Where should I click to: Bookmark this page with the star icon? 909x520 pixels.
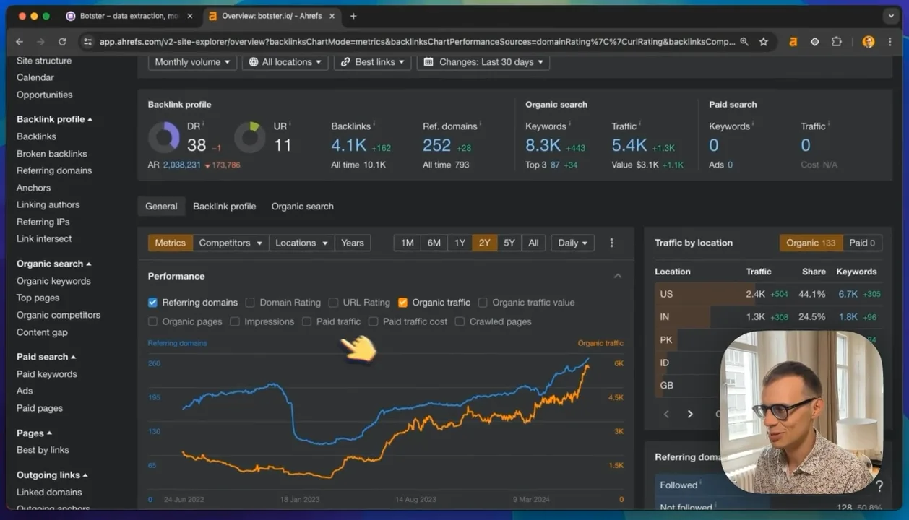click(x=764, y=42)
